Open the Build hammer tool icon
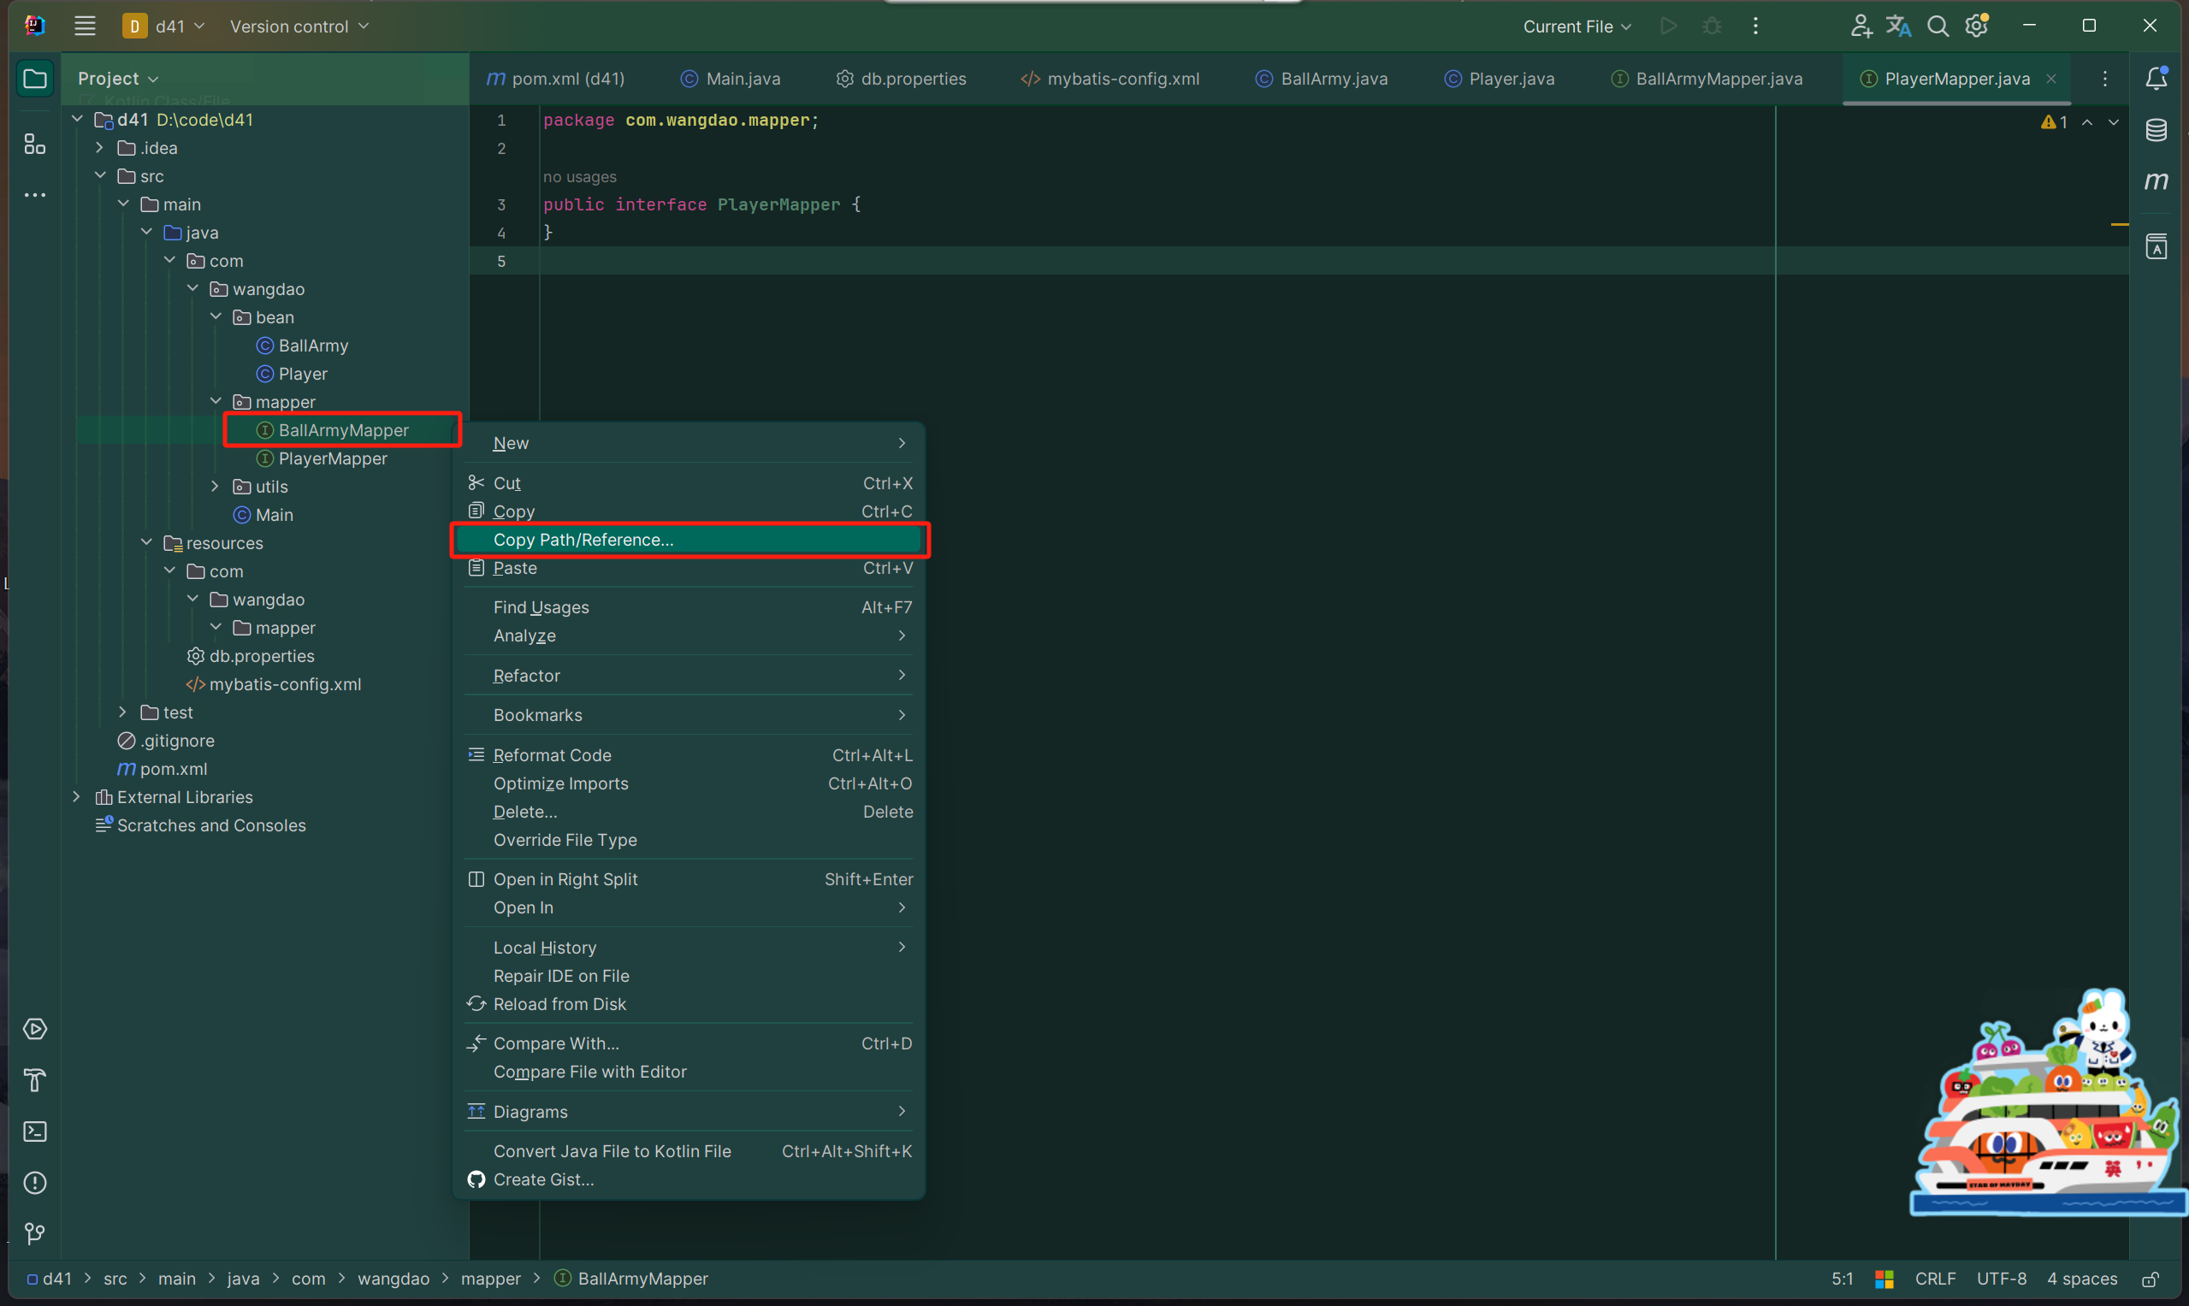Screen dimensions: 2189x1306 35,1080
